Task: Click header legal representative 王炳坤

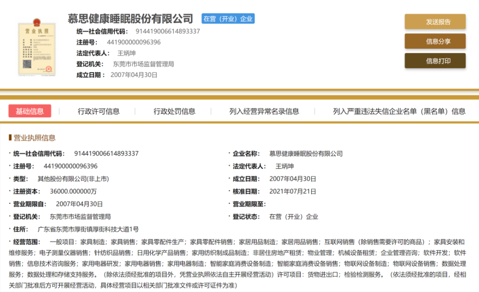Action: 126,53
